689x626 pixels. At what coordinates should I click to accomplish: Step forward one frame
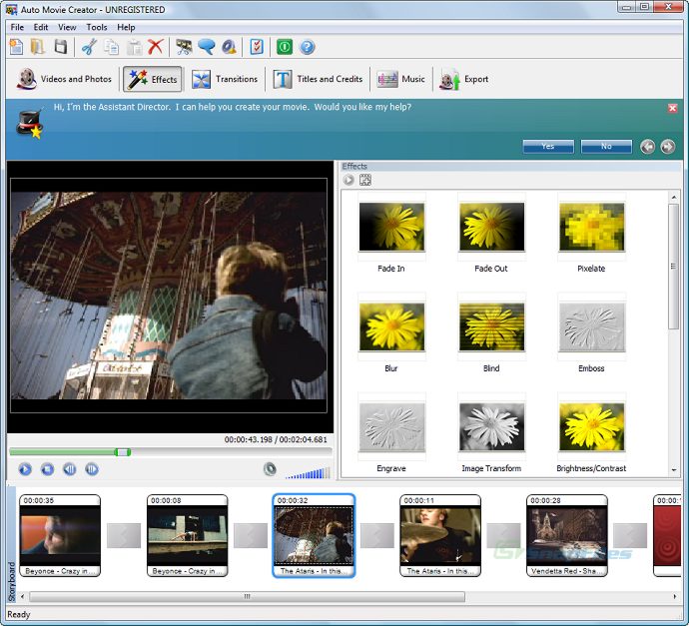(92, 469)
